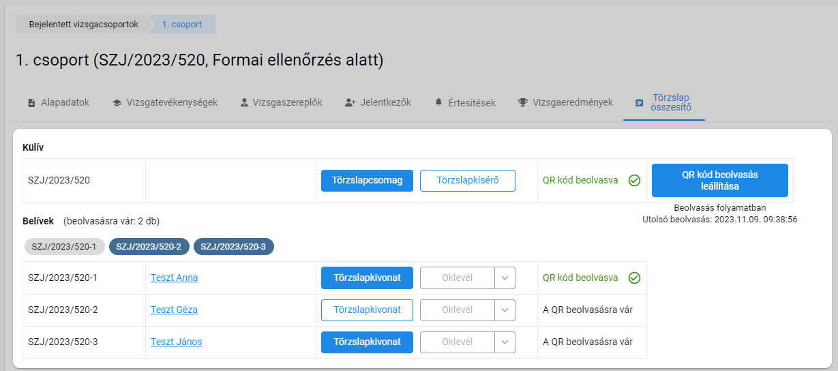
Task: Click the green checkmark in the SZJ/2023/520 Külív row
Action: click(x=634, y=181)
